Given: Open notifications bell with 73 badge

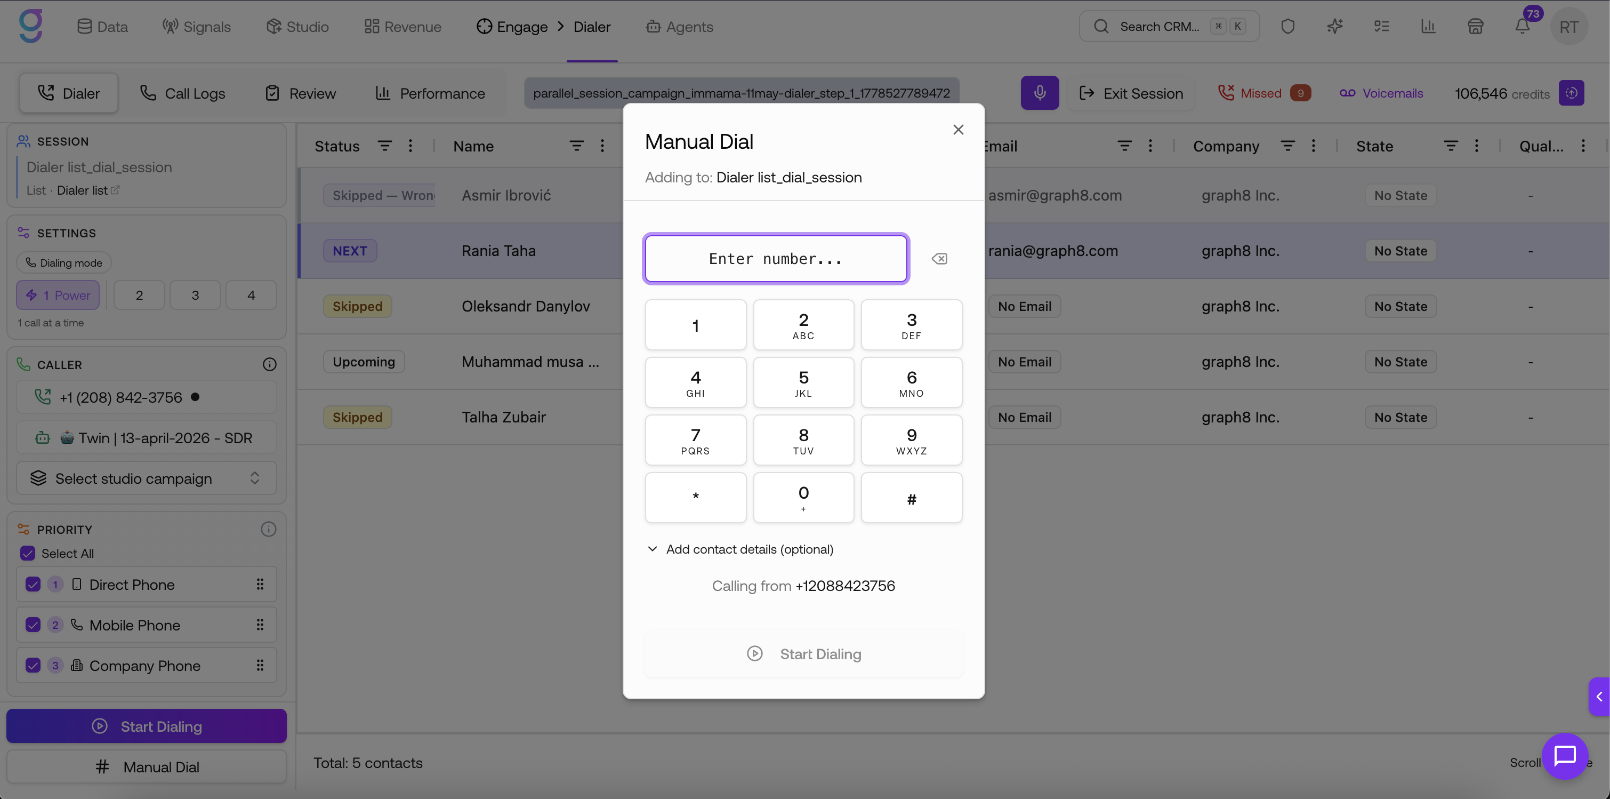Looking at the screenshot, I should pos(1523,26).
